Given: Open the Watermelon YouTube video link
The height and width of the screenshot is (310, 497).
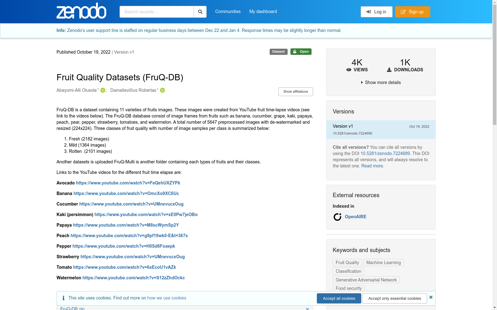Looking at the screenshot, I should pos(134,278).
